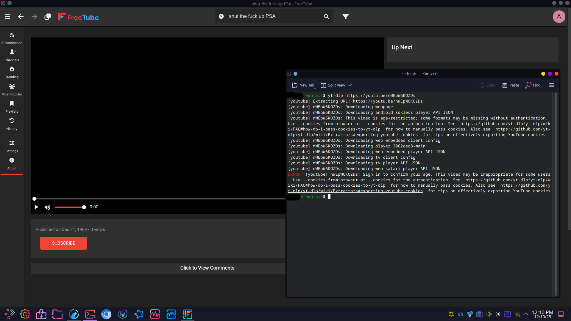
Task: Play the video
Action: click(36, 207)
